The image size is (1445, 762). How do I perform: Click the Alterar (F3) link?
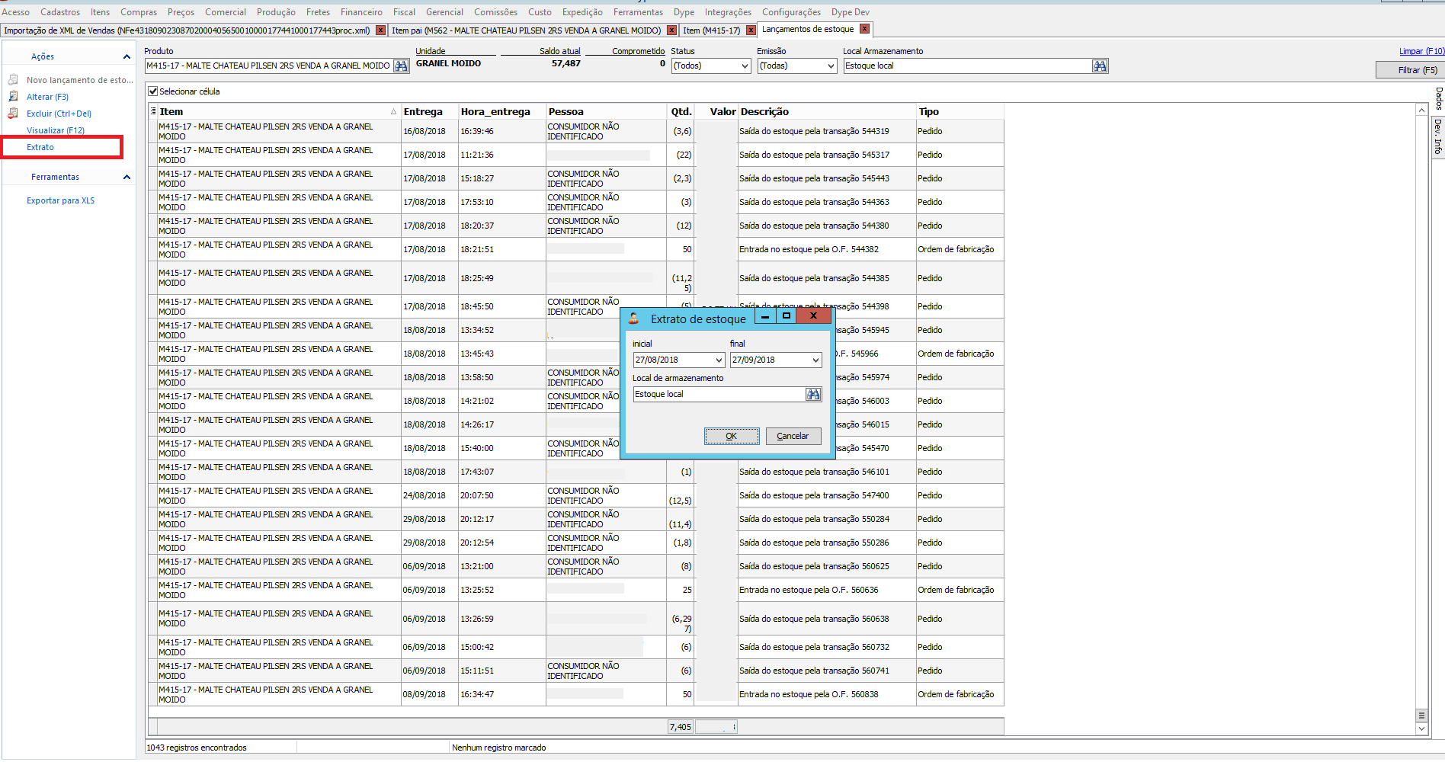(x=47, y=98)
